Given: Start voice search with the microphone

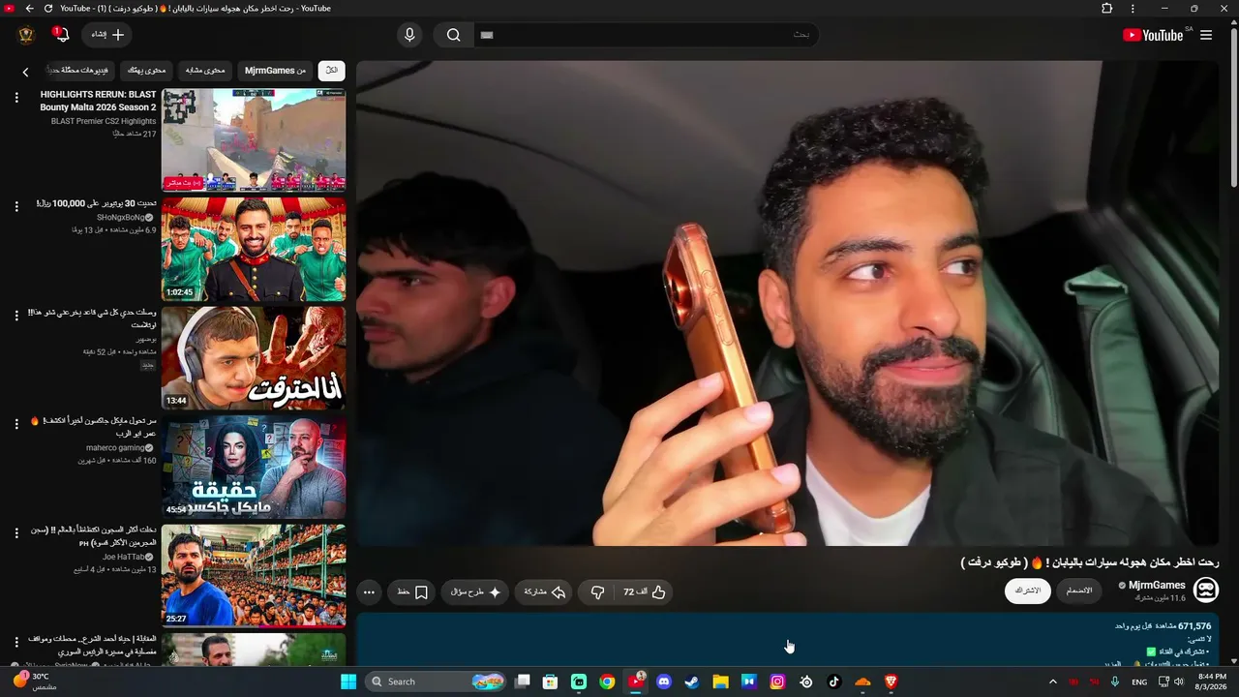Looking at the screenshot, I should pyautogui.click(x=409, y=35).
